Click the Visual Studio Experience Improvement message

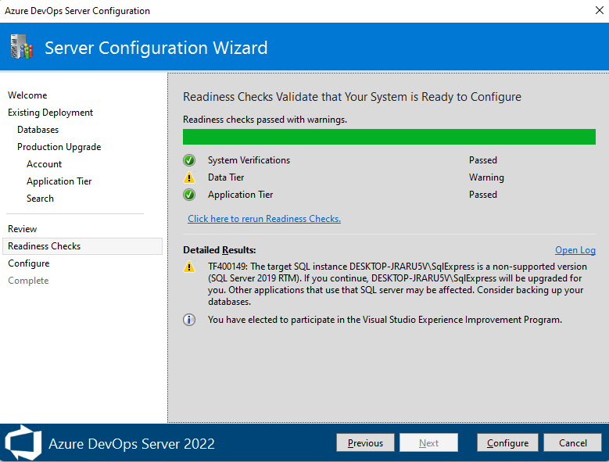pos(385,320)
